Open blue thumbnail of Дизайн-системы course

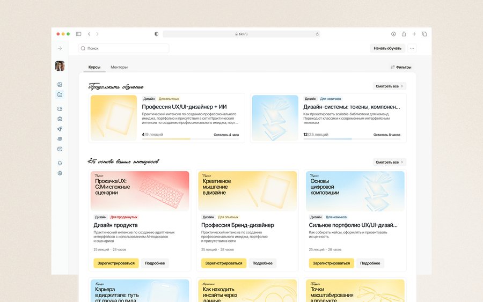pyautogui.click(x=275, y=118)
